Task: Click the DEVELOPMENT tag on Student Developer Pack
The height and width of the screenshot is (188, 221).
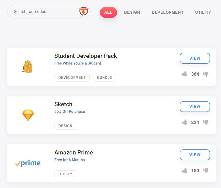Action: pos(72,78)
